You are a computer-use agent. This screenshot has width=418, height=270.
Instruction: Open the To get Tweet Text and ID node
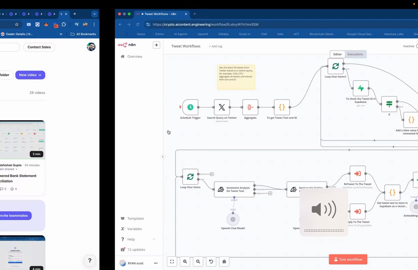click(x=282, y=107)
